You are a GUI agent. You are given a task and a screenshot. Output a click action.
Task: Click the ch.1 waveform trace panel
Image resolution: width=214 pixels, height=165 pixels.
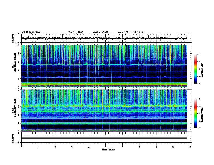tap(106, 38)
